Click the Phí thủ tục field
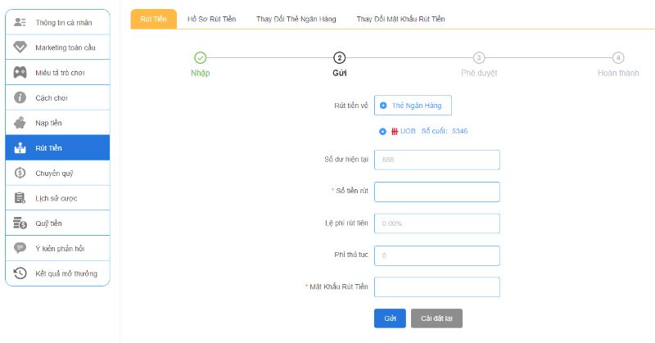The image size is (655, 343). tap(437, 255)
